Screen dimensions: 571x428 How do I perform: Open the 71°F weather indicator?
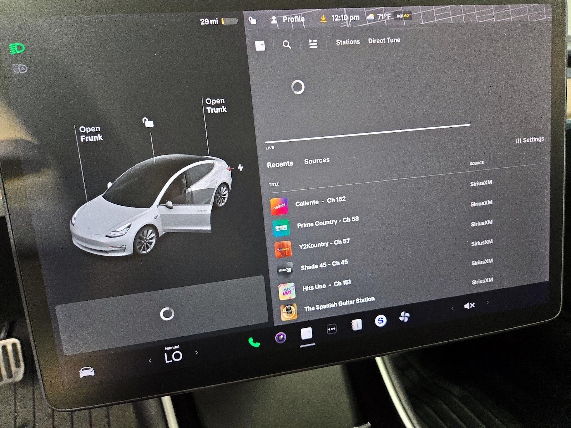tap(379, 16)
